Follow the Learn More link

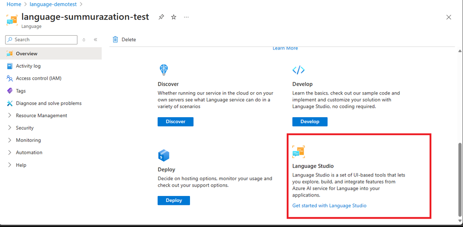coord(285,48)
